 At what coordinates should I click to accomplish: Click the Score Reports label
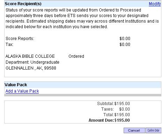(x=20, y=39)
